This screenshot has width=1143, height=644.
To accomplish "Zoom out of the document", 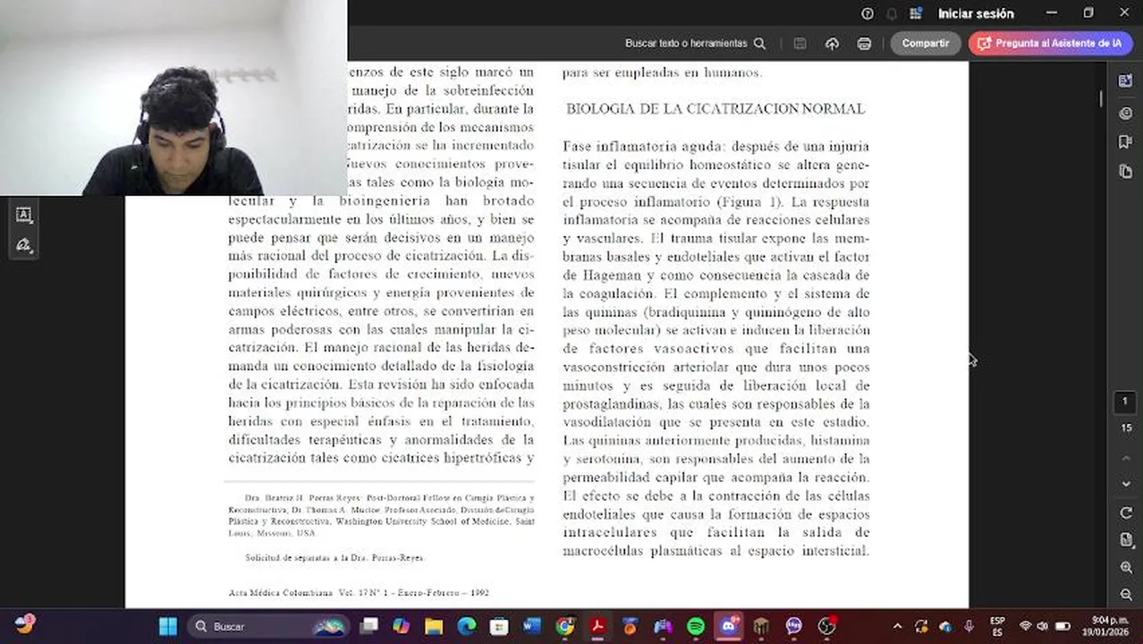I will 1126,594.
